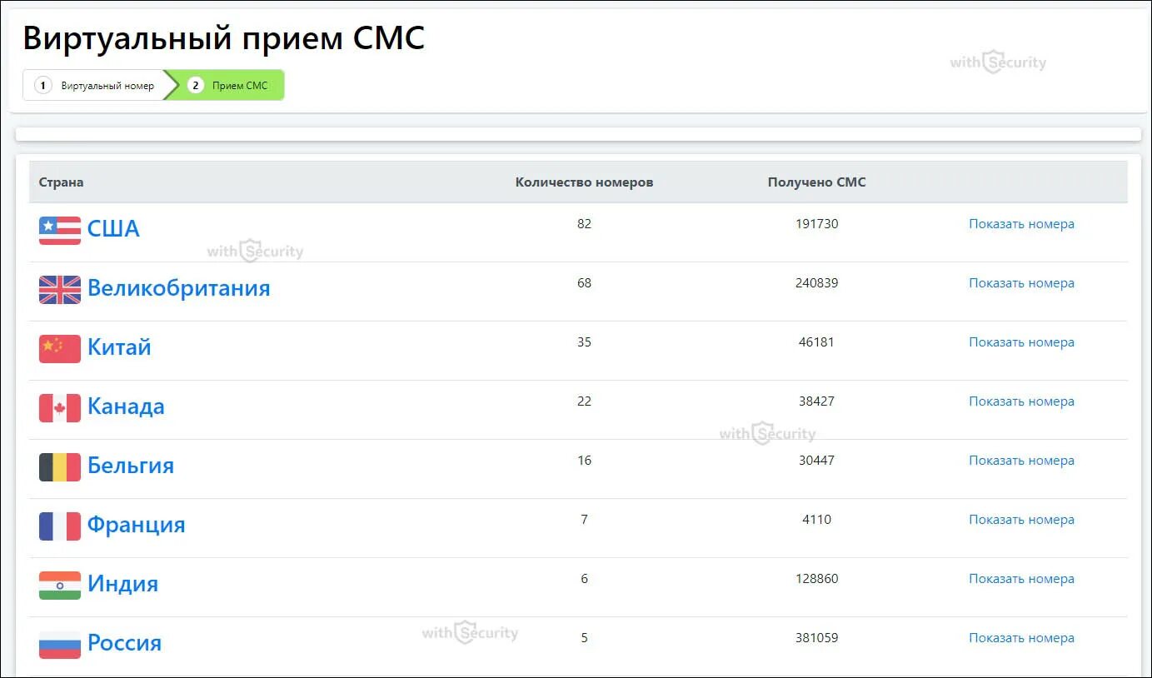The width and height of the screenshot is (1152, 678).
Task: Click the Количество номеров column header
Action: point(584,182)
